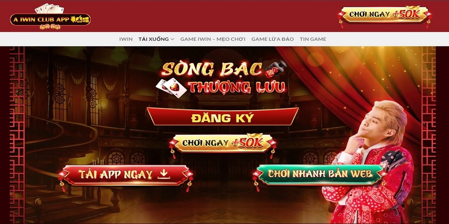The image size is (449, 224).
Task: Click the download arrow on Tải App Ngay
Action: [164, 174]
